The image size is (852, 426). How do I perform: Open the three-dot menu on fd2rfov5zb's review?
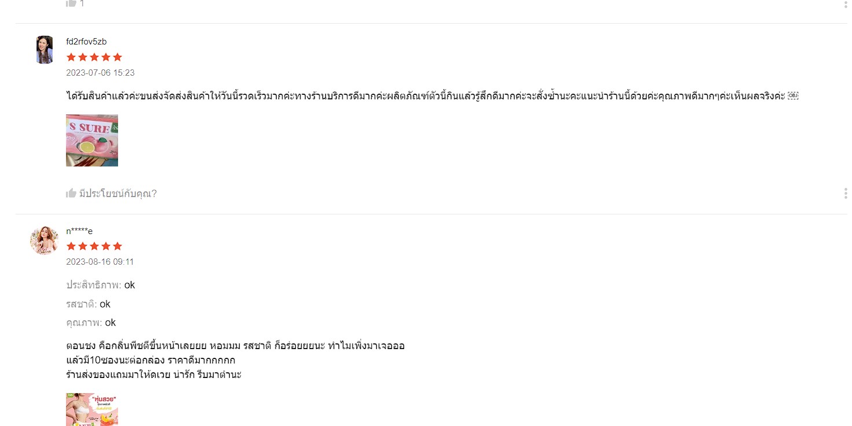(x=846, y=193)
